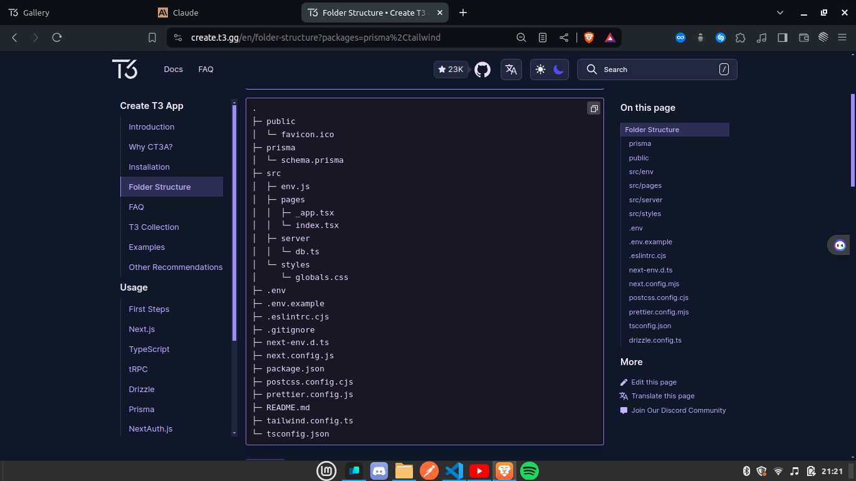
Task: Open the zoom magnifier icon in address bar
Action: 521,38
